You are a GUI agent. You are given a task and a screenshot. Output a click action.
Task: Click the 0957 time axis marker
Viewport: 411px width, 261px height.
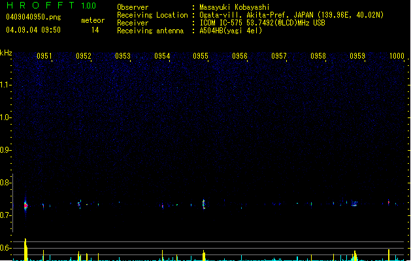279,56
